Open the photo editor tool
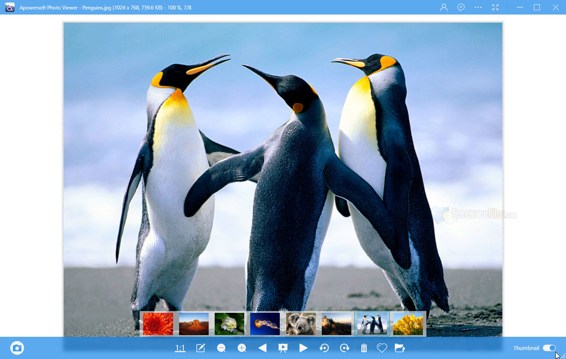 coord(201,348)
